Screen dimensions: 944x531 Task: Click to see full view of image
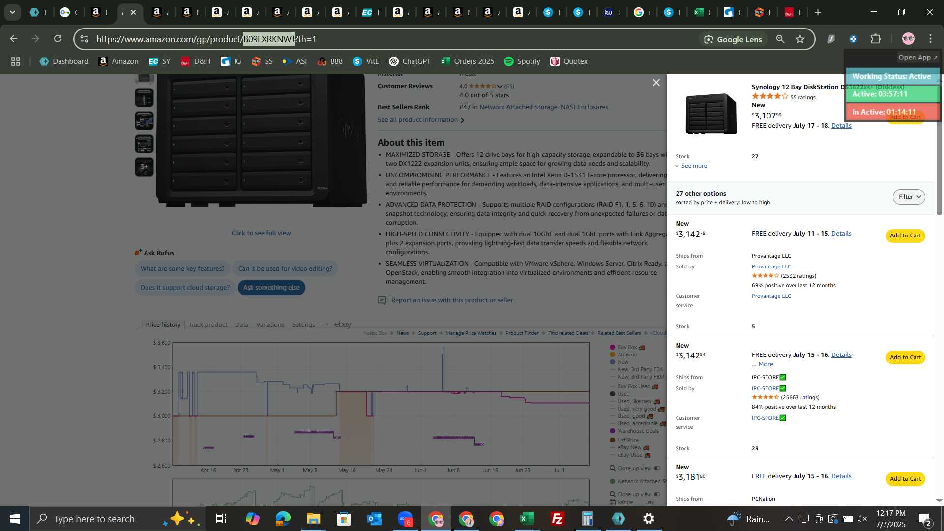pos(261,233)
